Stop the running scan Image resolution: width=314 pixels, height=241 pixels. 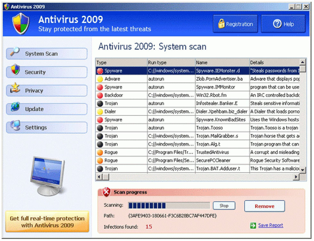(x=224, y=205)
